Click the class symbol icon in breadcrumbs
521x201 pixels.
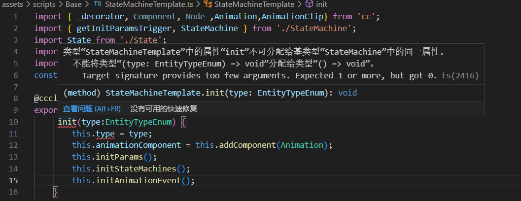pos(208,4)
